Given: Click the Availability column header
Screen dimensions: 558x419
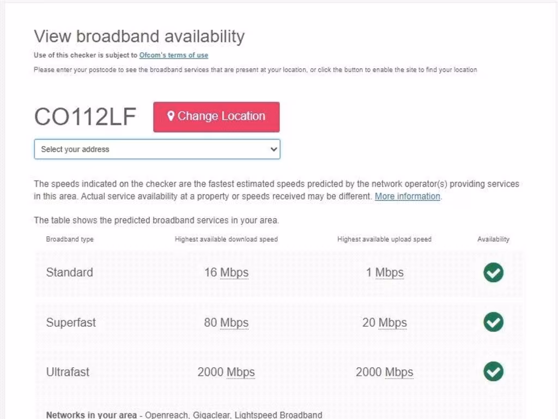Looking at the screenshot, I should pyautogui.click(x=493, y=239).
